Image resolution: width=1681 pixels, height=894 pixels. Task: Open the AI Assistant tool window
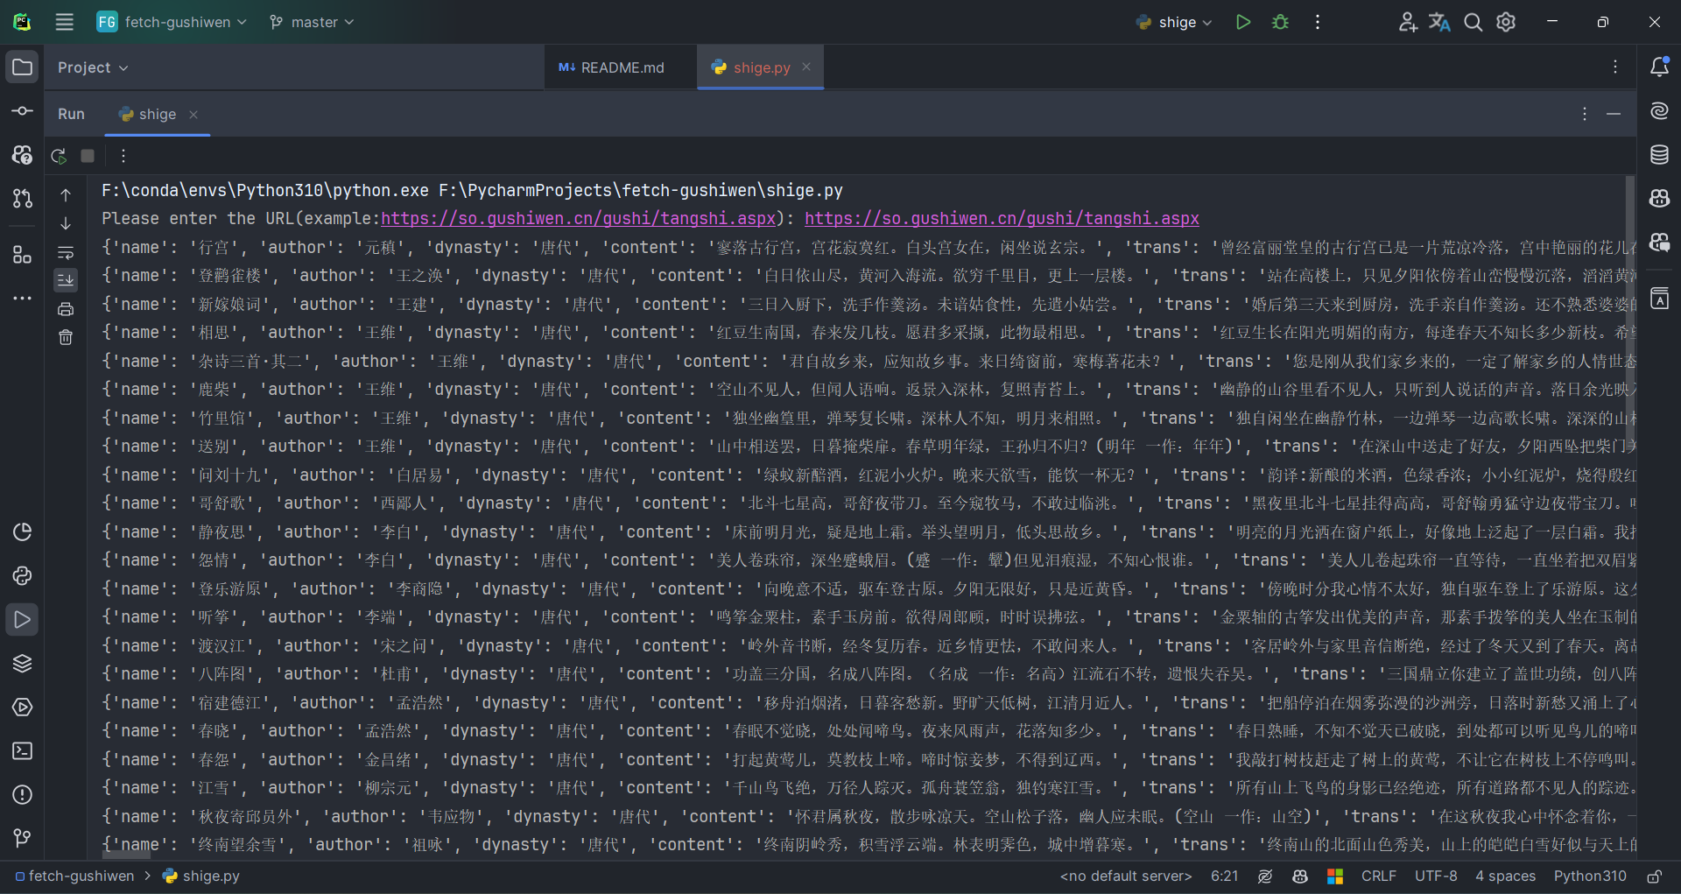1659,111
